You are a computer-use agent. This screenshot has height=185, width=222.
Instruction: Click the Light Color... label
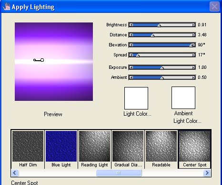[137, 114]
